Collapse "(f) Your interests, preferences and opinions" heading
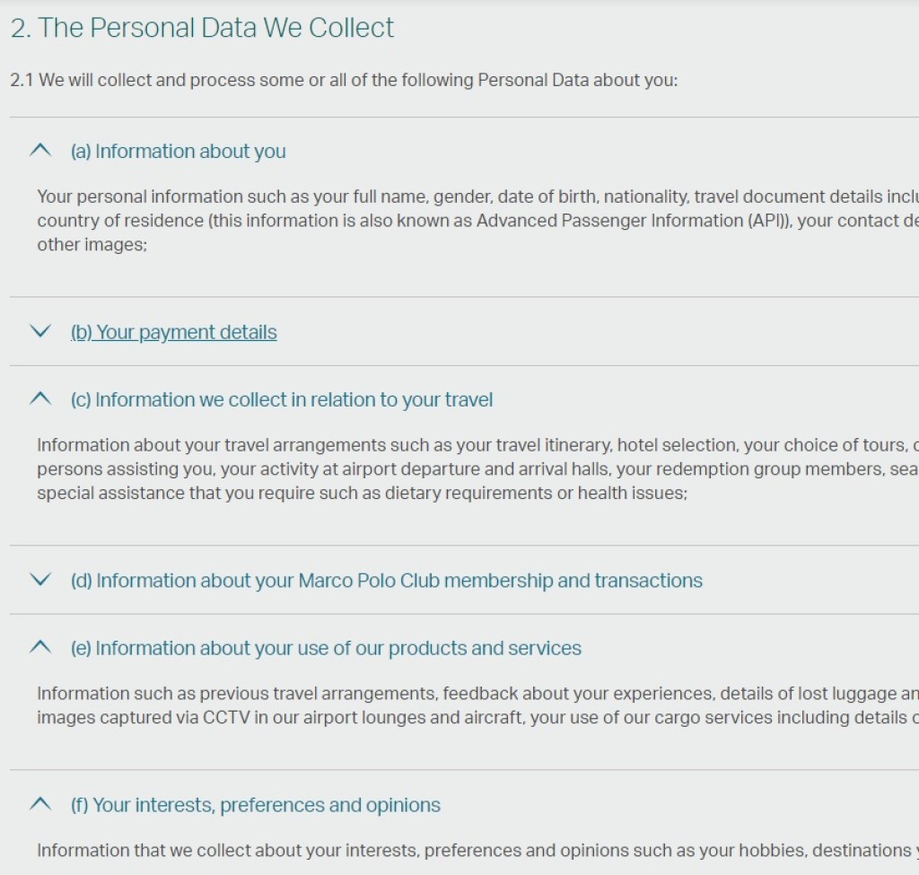 point(256,805)
